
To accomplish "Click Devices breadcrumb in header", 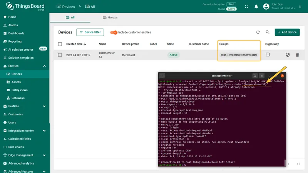I will point(65,7).
